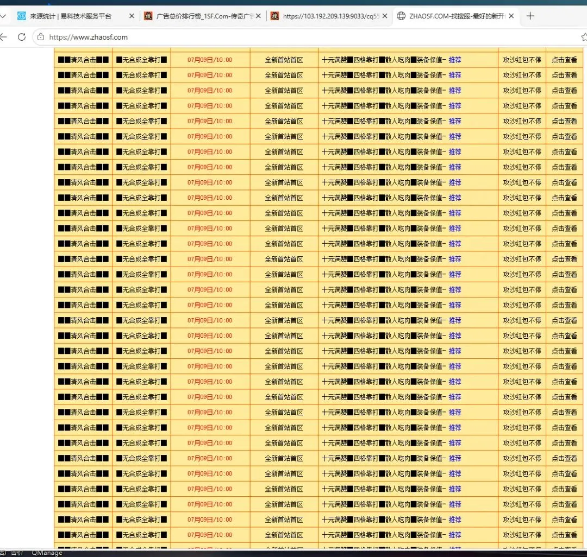The image size is (587, 557).
Task: Close the 广告总价排行榜_1SF.Com tab
Action: 258,16
